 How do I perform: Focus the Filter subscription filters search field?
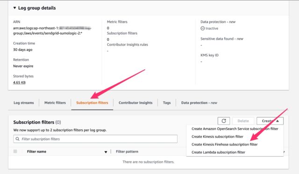click(95, 139)
